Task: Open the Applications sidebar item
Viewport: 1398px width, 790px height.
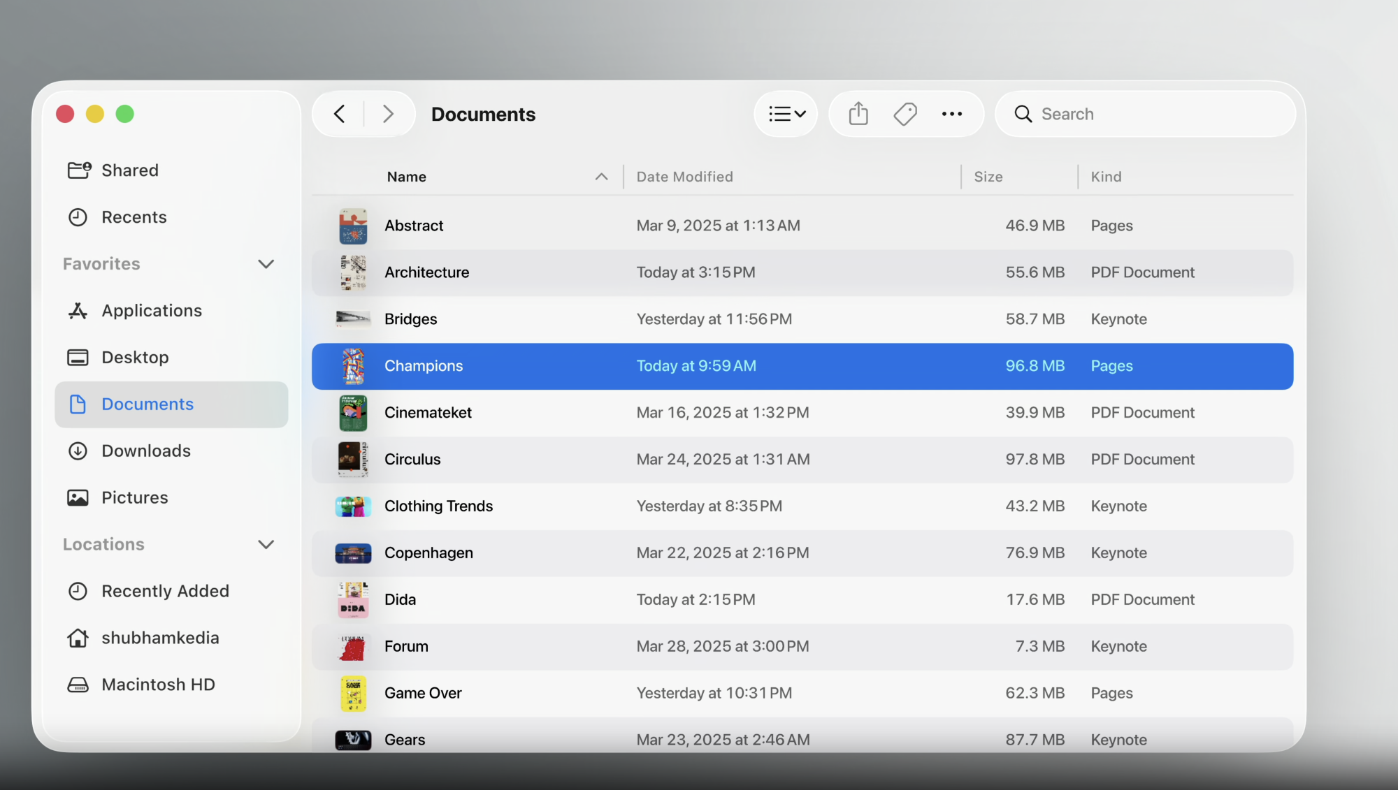Action: coord(152,311)
